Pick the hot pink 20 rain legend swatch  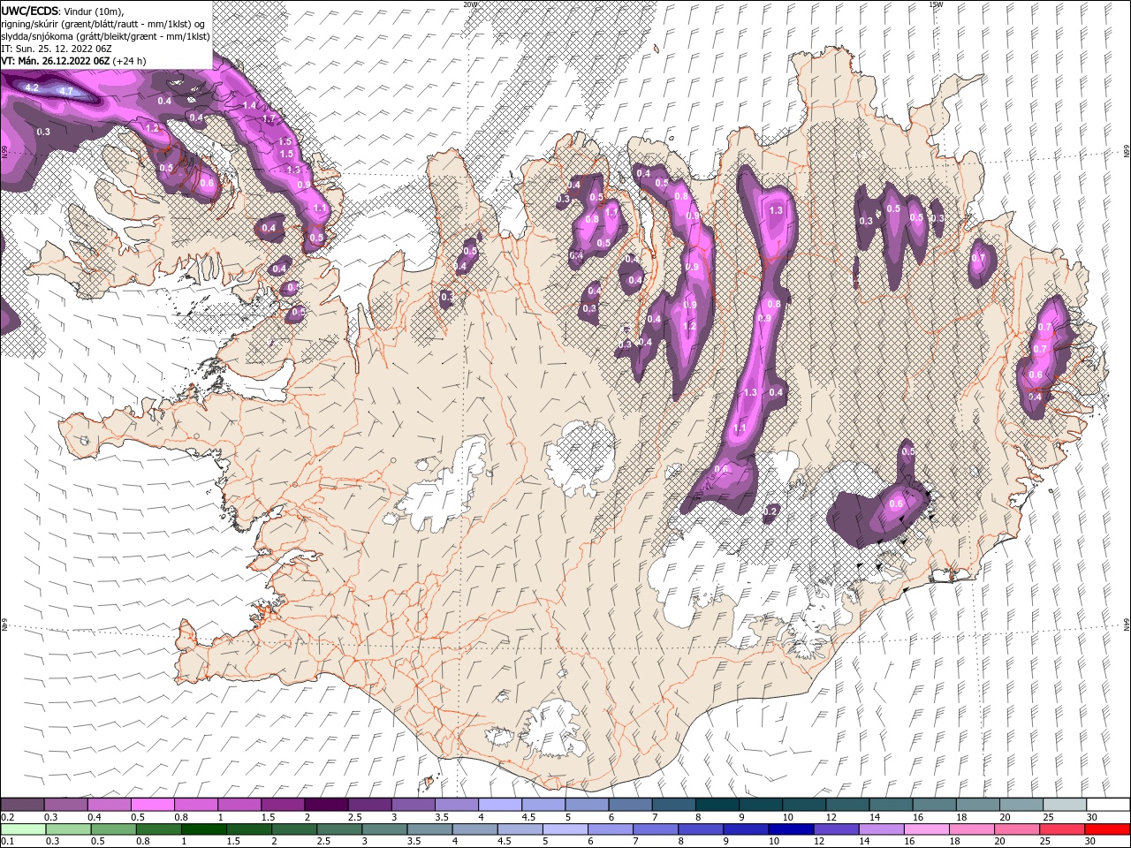(1017, 829)
